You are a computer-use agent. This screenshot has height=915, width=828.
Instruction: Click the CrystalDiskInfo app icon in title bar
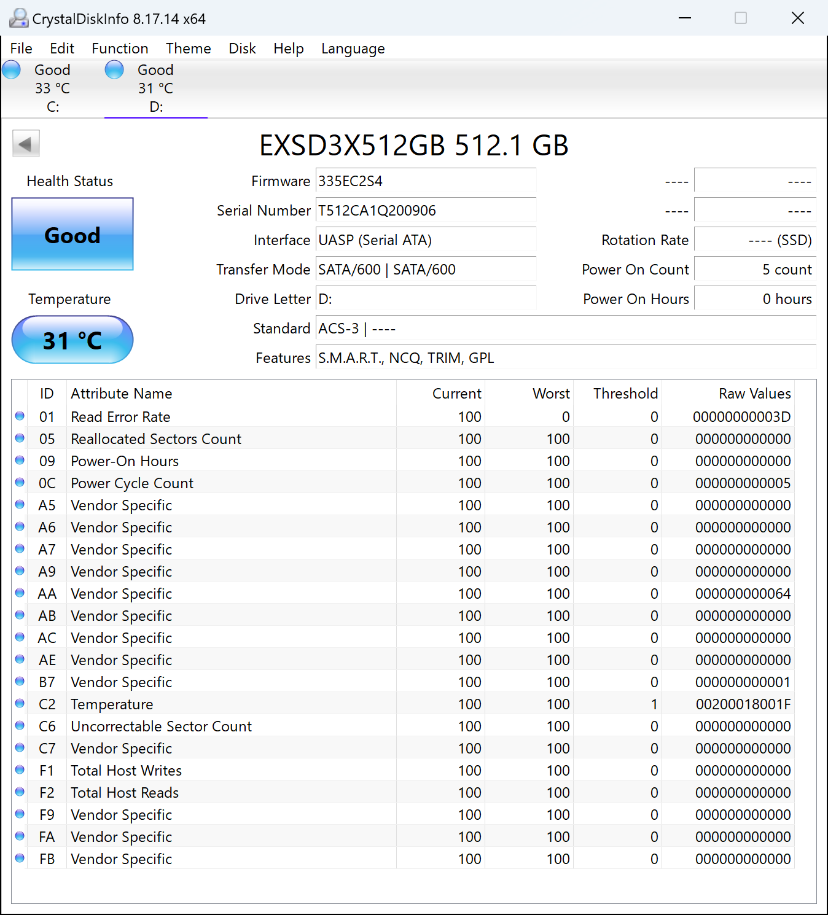coord(18,18)
